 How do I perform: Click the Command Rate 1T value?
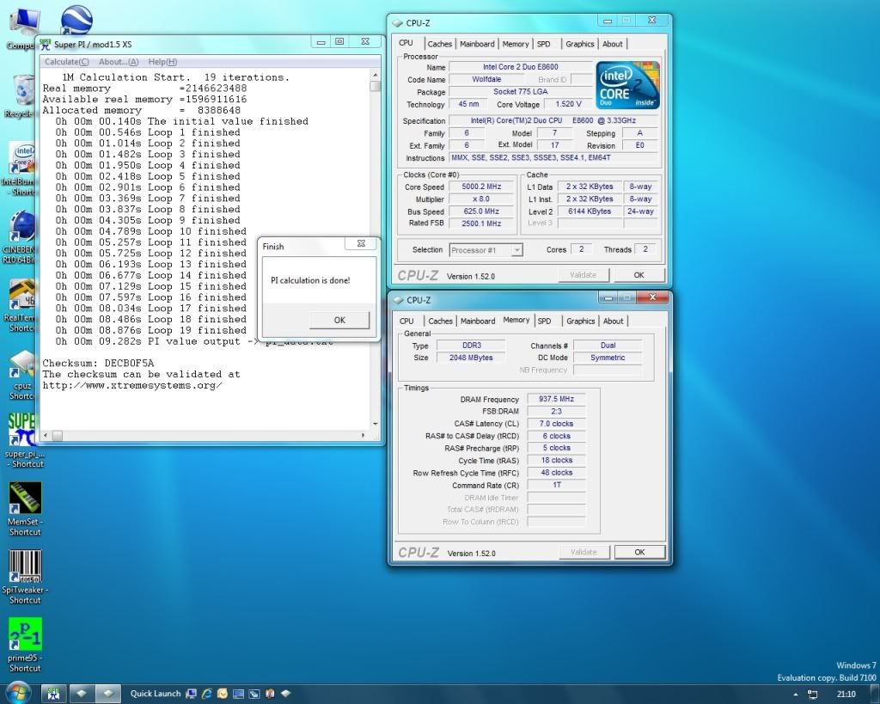(x=556, y=485)
